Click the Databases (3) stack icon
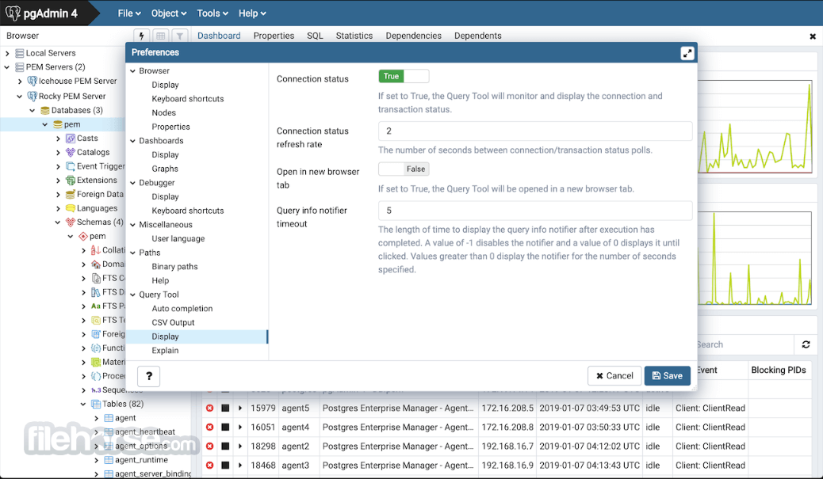This screenshot has height=479, width=823. point(45,110)
